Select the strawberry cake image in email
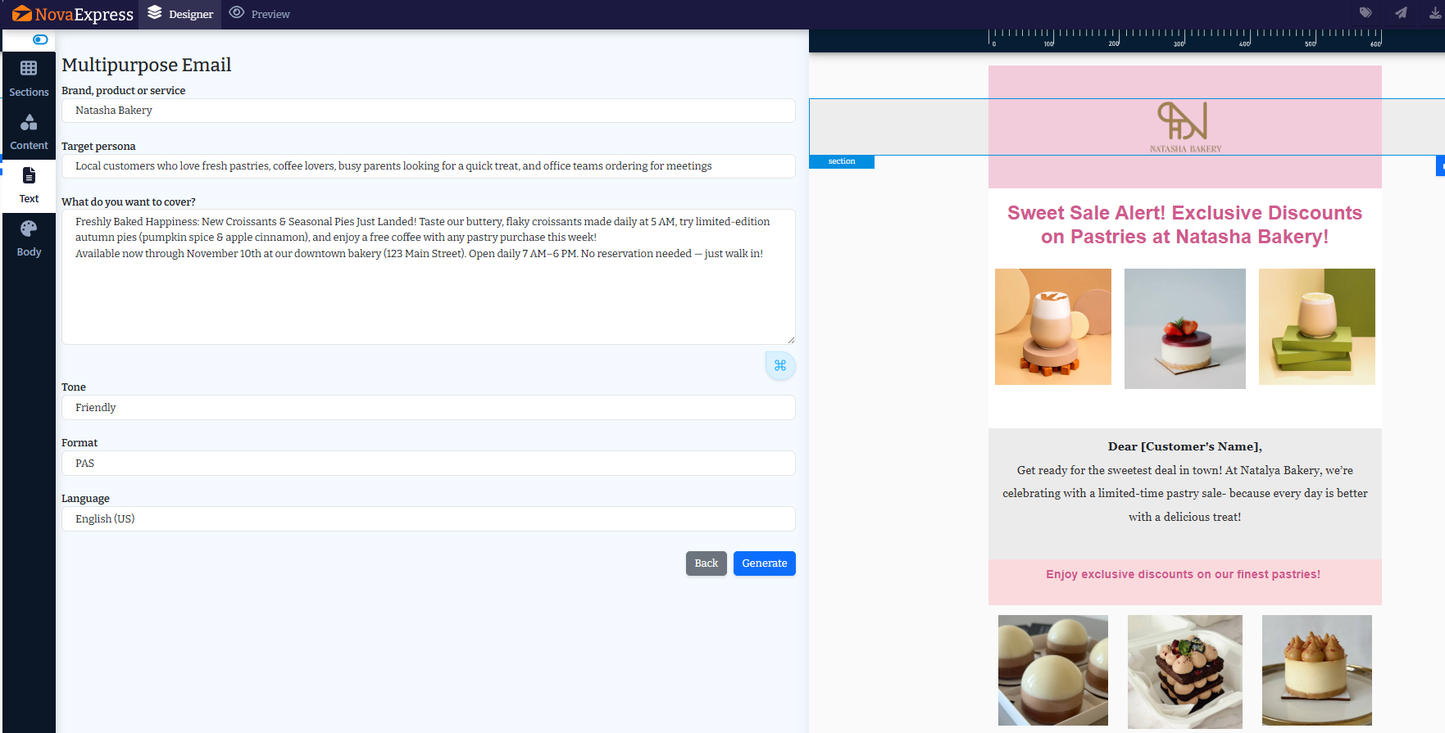Image resolution: width=1445 pixels, height=733 pixels. point(1184,328)
